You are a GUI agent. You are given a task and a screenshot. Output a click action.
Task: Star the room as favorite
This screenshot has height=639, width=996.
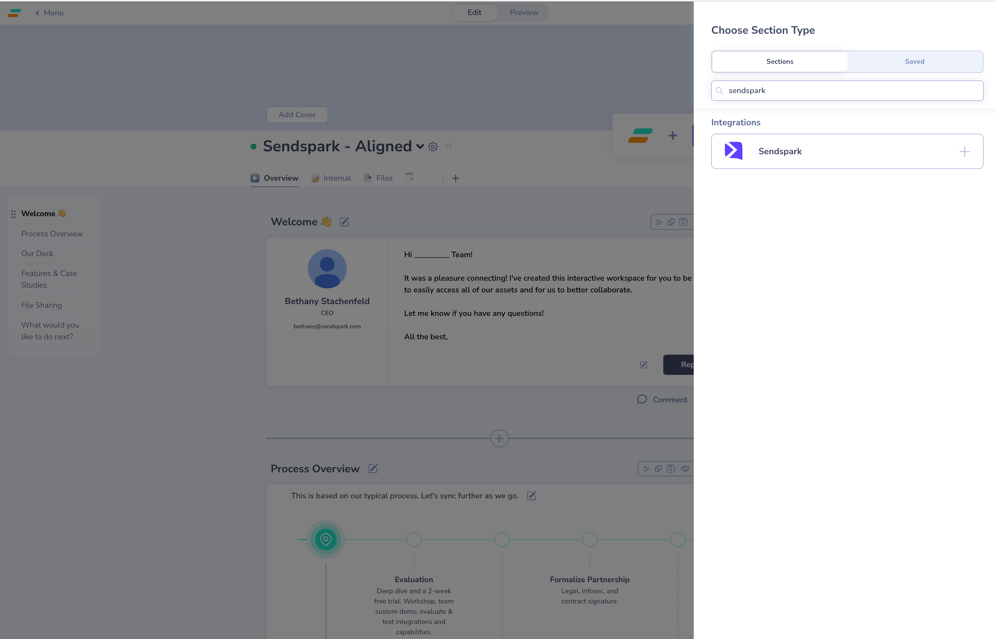449,147
